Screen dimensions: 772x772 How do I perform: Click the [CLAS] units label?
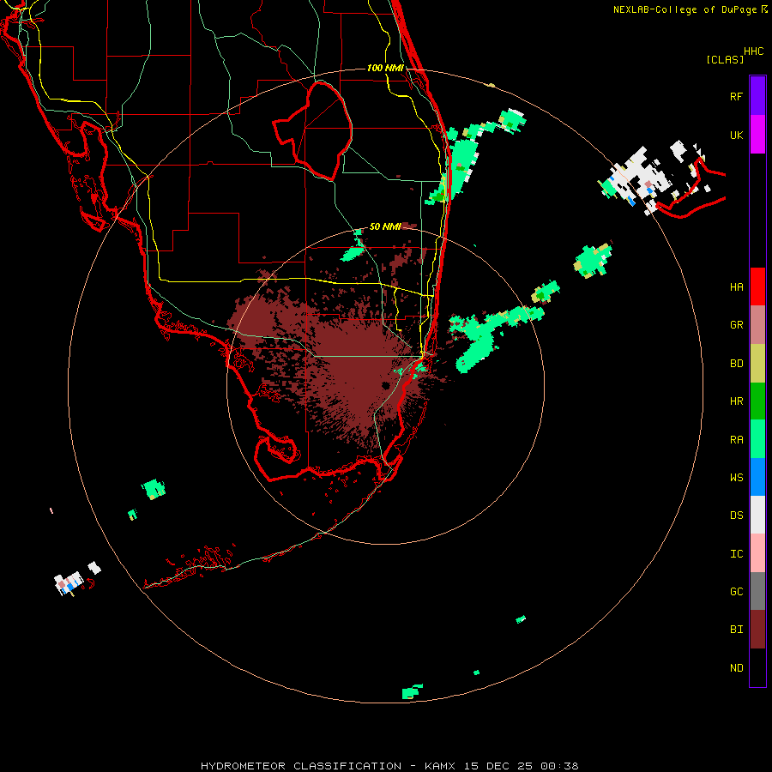click(x=725, y=59)
